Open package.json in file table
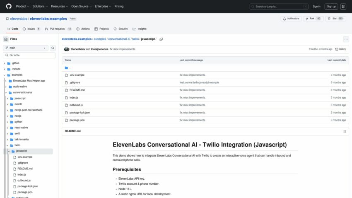The image size is (352, 198). (x=77, y=120)
